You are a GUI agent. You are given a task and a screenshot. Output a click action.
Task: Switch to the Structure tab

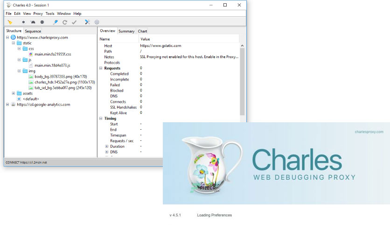click(x=14, y=31)
